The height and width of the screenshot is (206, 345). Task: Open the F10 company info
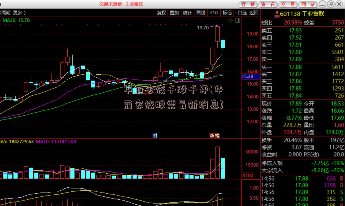coord(214,13)
